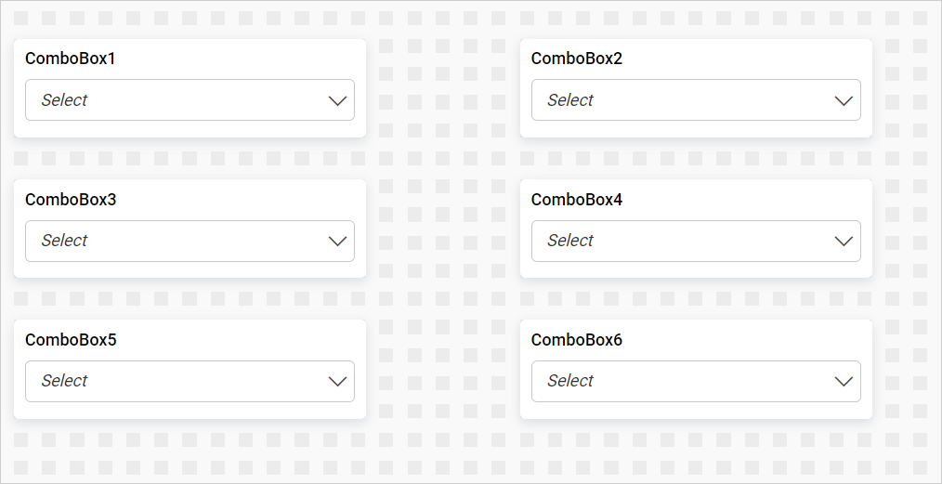Click the ComboBox3 title label
The width and height of the screenshot is (942, 484).
pos(71,199)
